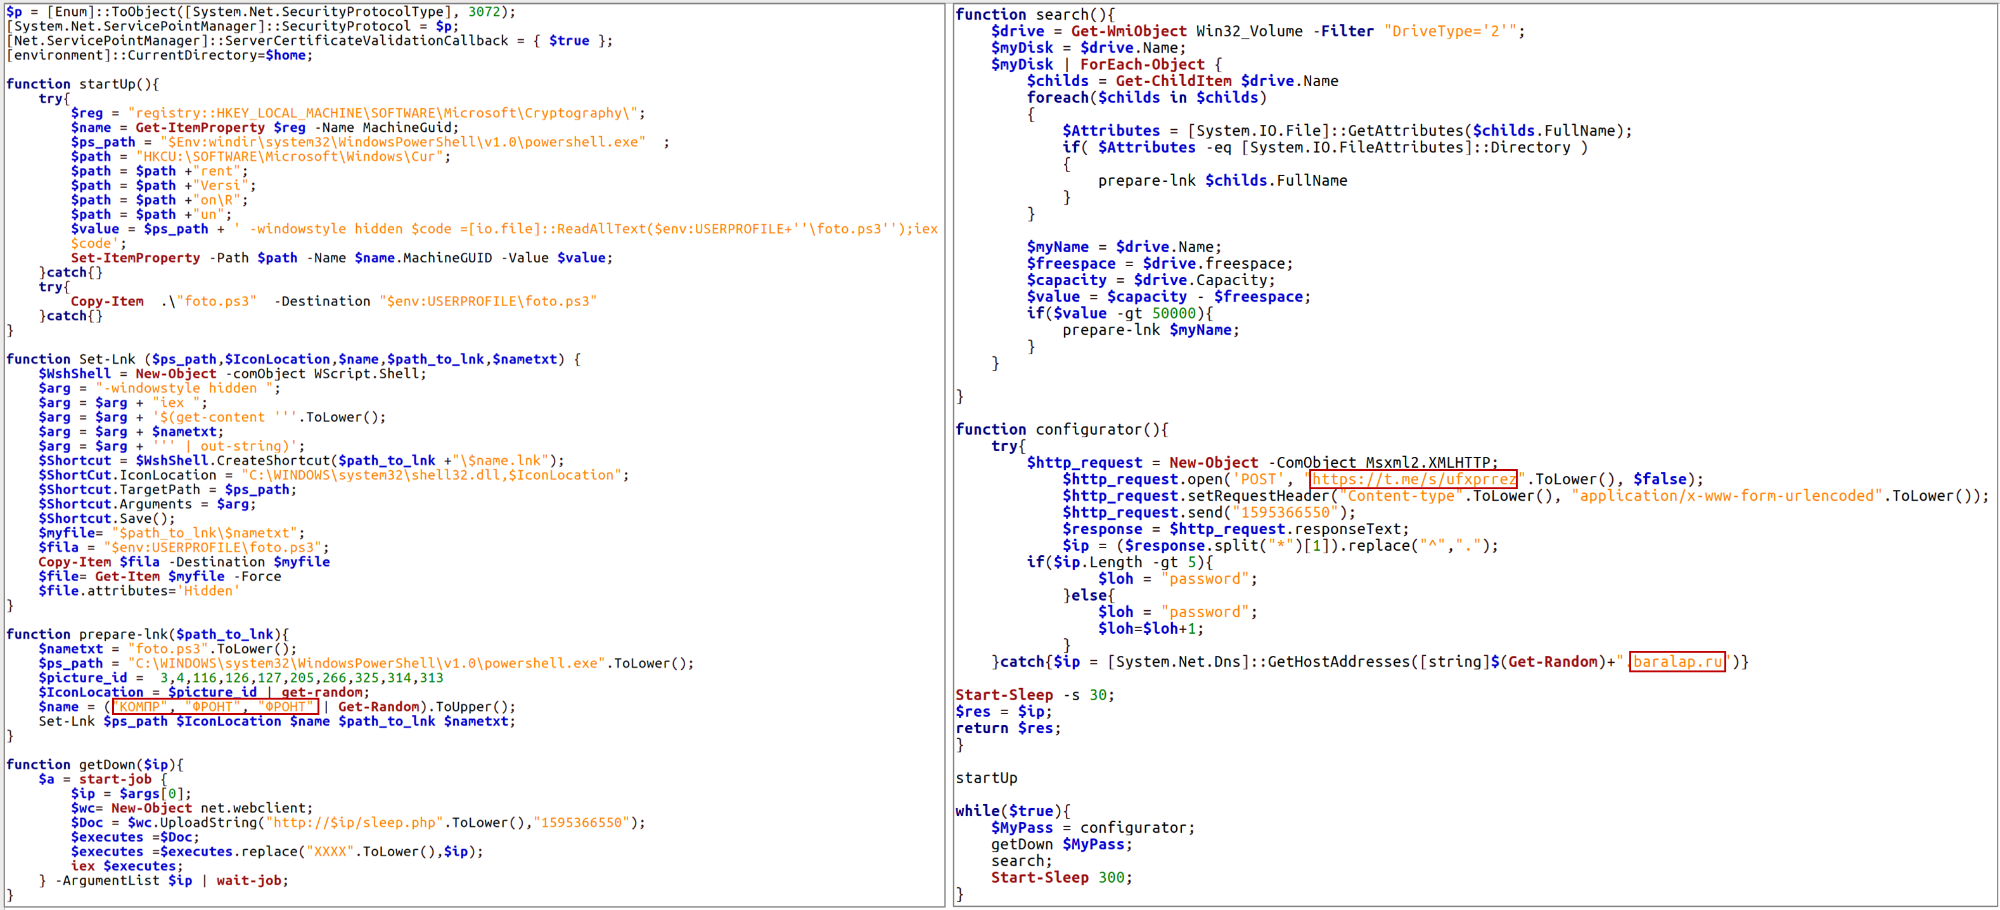2000x910 pixels.
Task: Click '$childs = Get-ChildItem $drive.Name'
Action: 1183,80
